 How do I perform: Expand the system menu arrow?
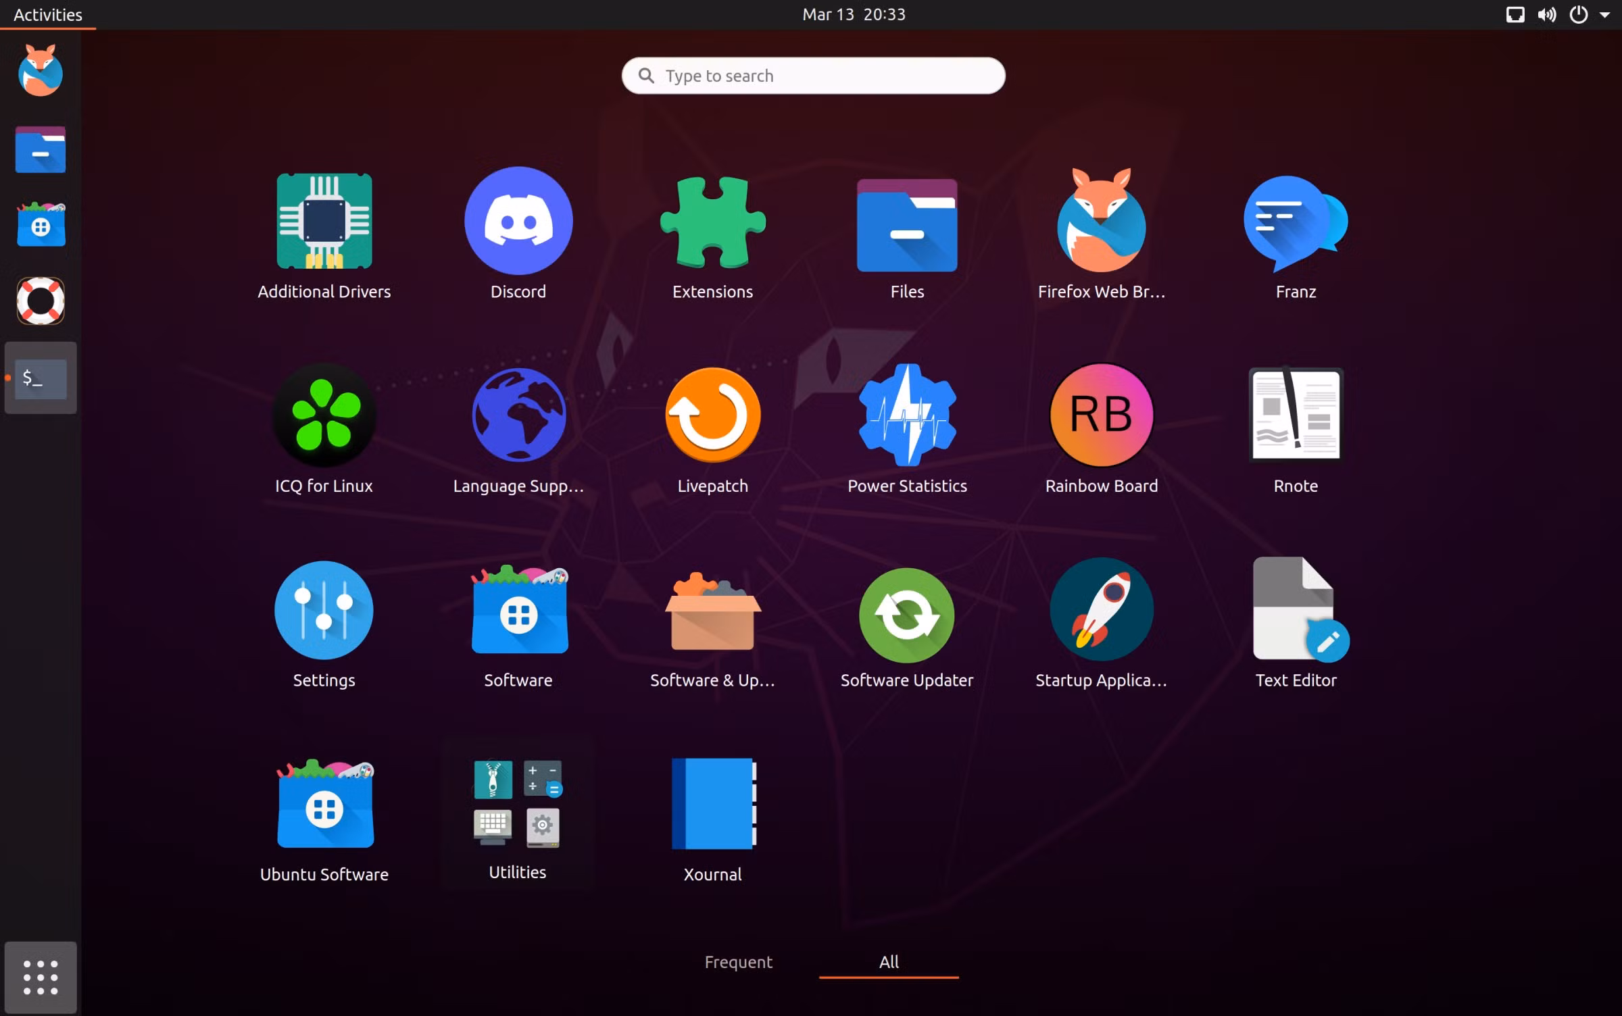tap(1605, 14)
